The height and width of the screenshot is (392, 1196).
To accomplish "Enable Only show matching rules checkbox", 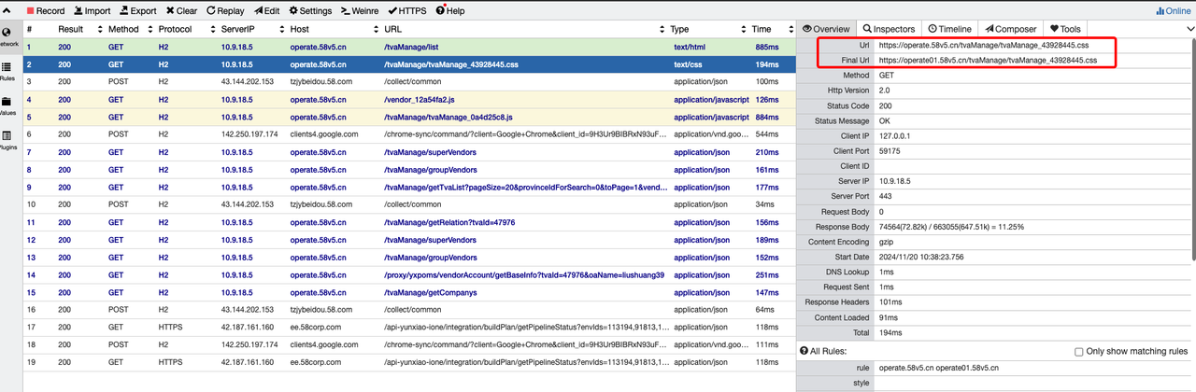I will pos(1079,351).
